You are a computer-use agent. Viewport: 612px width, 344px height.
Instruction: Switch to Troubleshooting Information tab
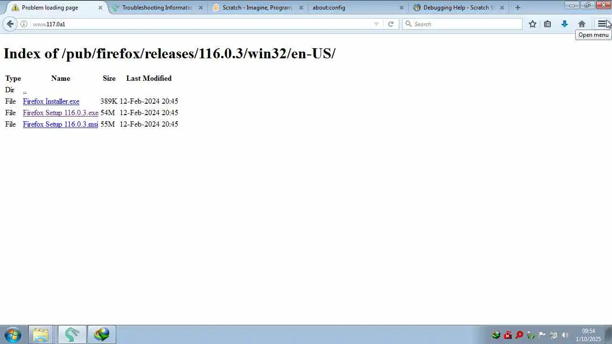click(157, 8)
